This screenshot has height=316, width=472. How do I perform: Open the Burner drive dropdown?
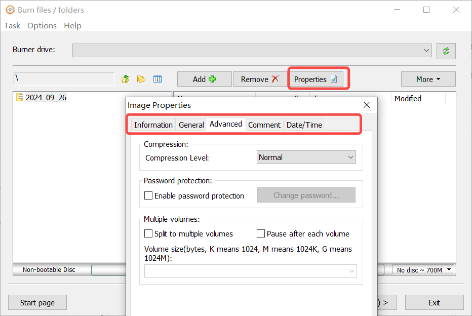(252, 50)
